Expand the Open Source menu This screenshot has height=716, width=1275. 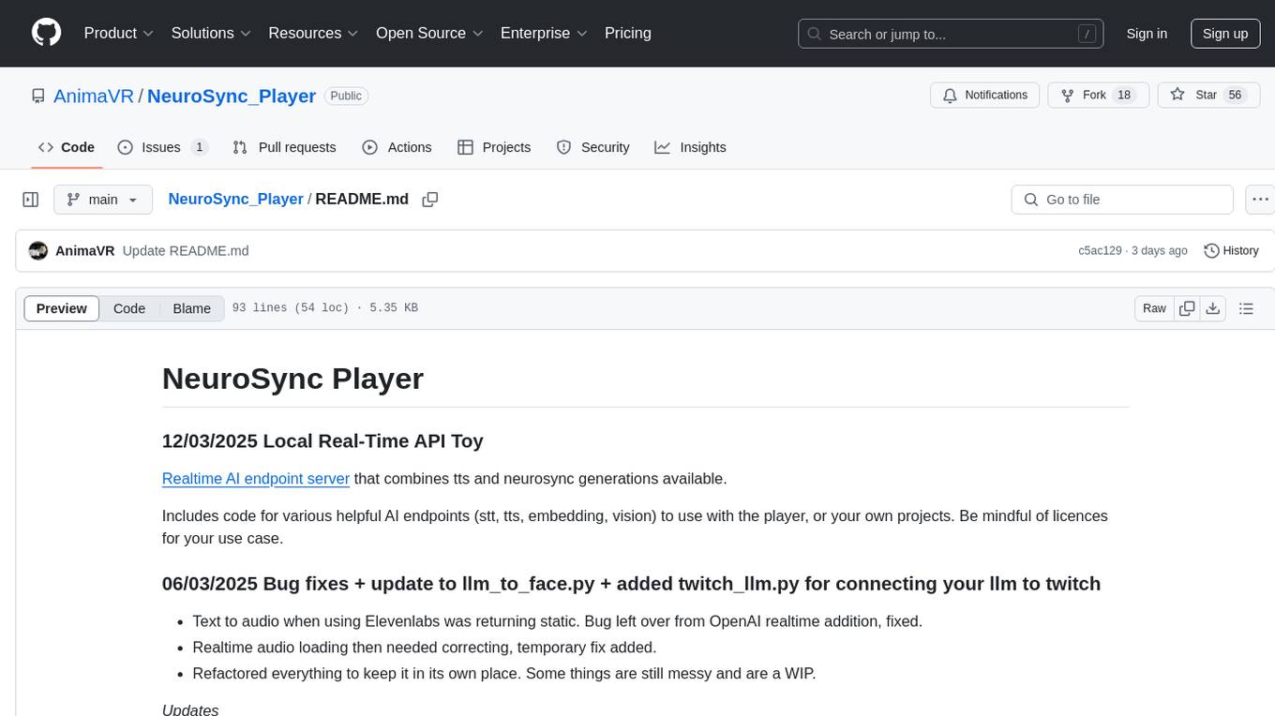[x=429, y=33]
